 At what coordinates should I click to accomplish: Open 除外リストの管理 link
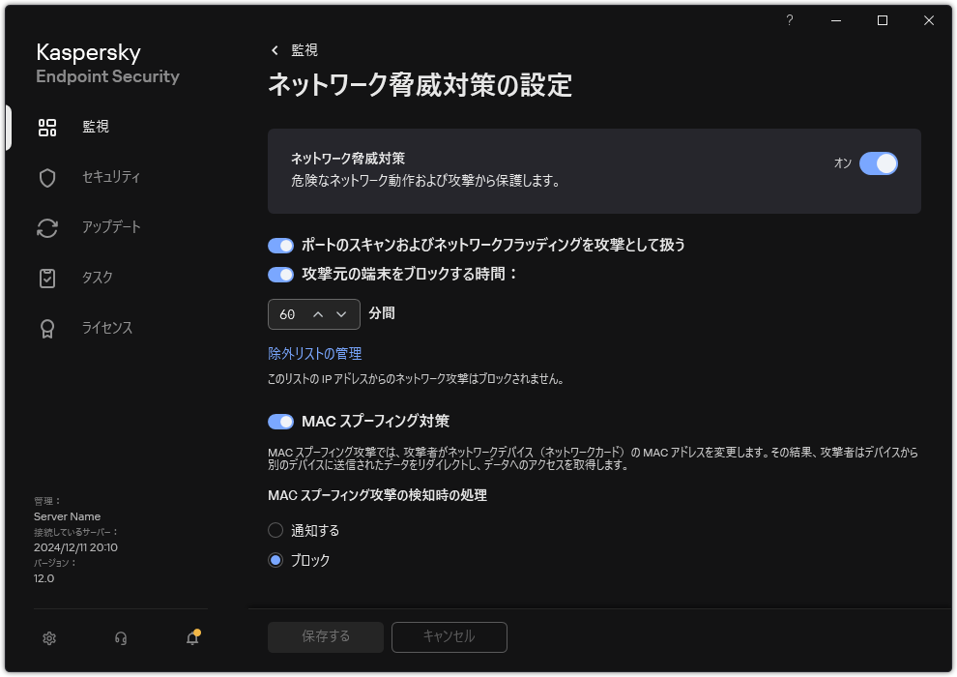pos(313,353)
